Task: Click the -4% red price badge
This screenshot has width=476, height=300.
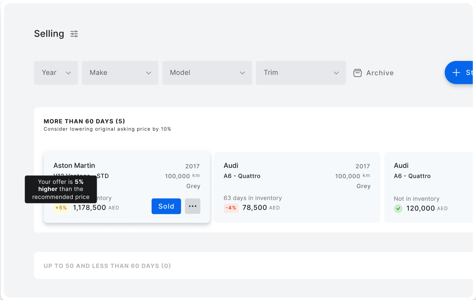Action: click(x=231, y=208)
